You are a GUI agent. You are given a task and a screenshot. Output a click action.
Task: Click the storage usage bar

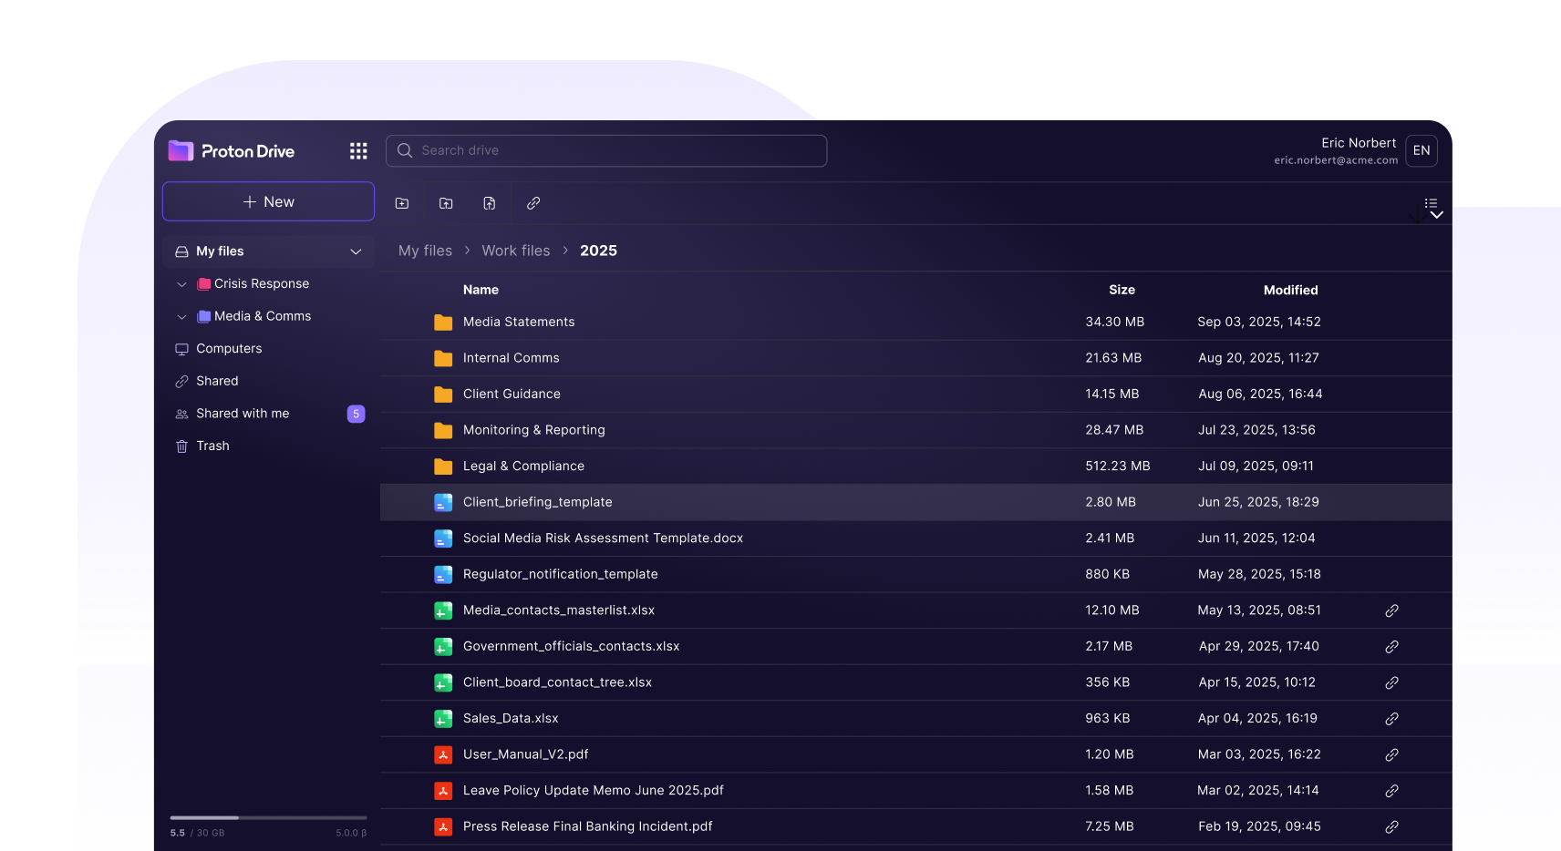tap(268, 817)
